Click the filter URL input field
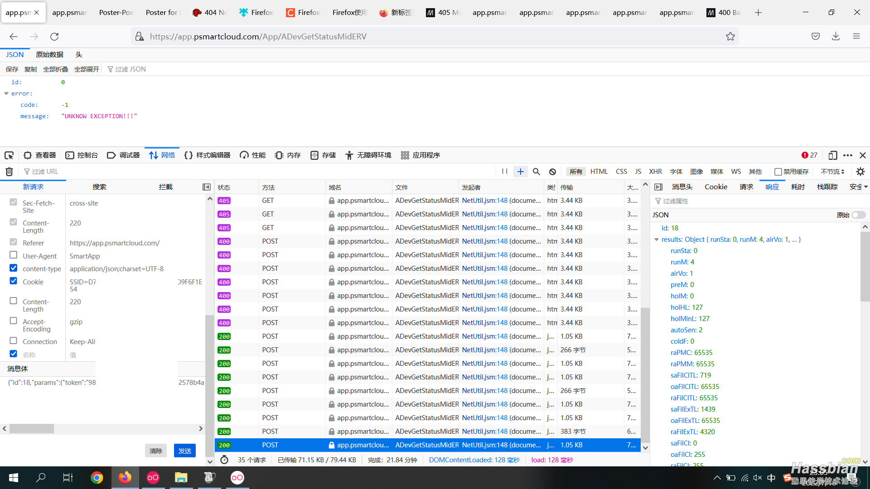This screenshot has width=870, height=489. [x=258, y=172]
